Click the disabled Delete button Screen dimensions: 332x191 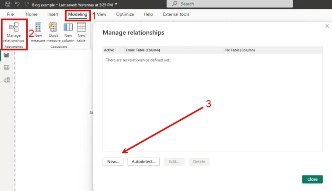(199, 162)
